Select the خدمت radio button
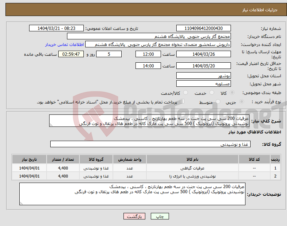The width and height of the screenshot is (287, 226). tap(212, 93)
